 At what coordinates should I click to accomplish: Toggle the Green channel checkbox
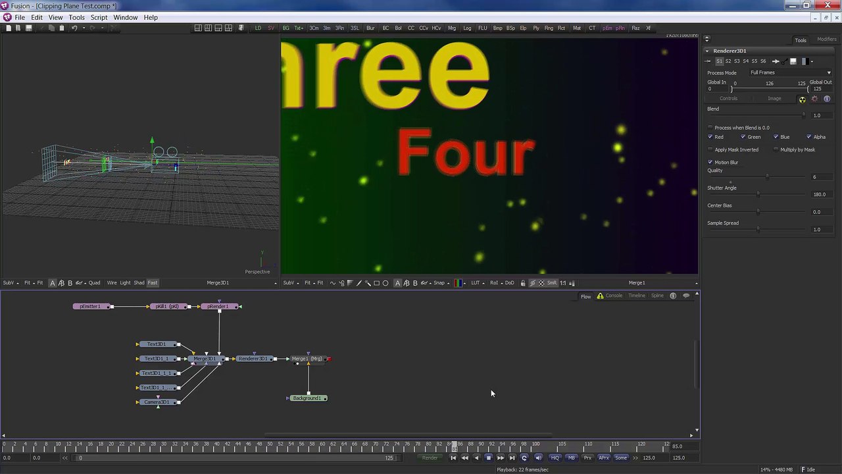[743, 137]
